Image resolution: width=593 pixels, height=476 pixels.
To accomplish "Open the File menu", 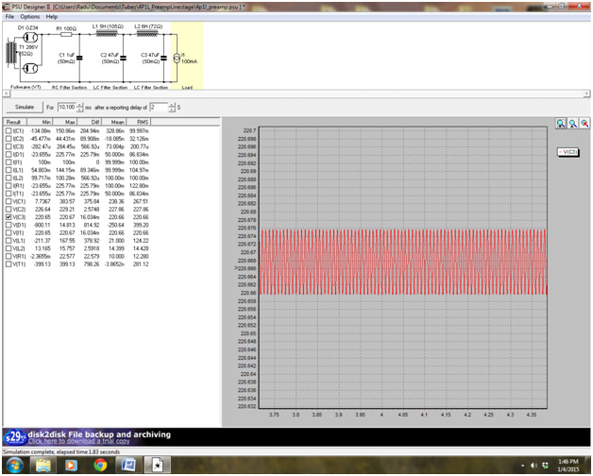I will click(x=9, y=16).
